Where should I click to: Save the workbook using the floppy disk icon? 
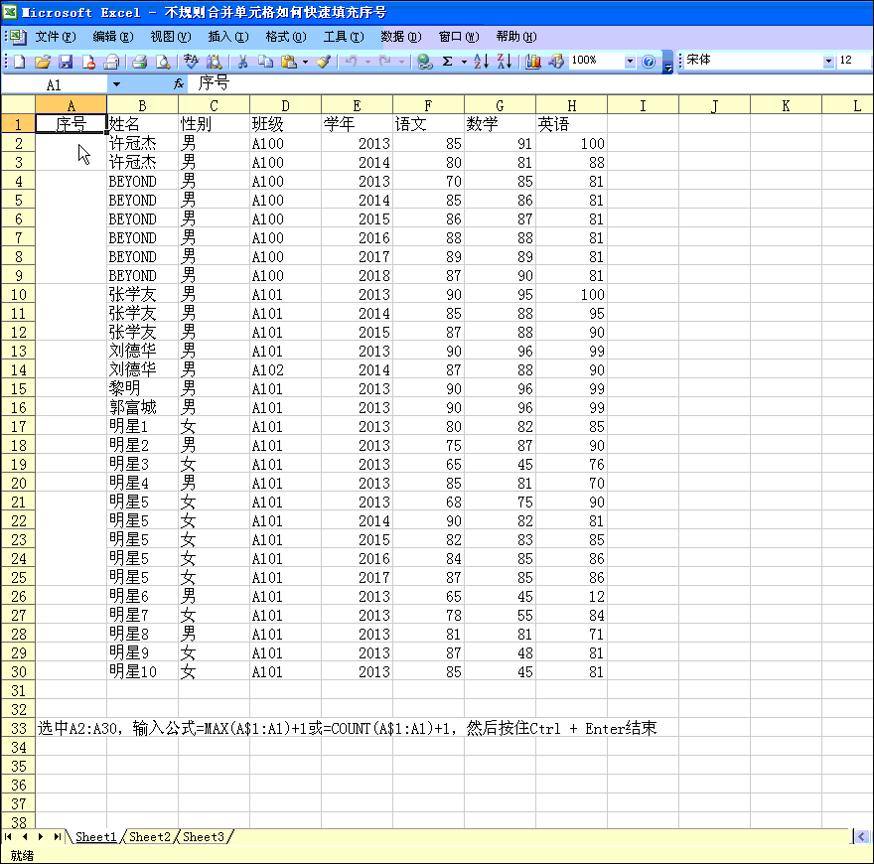(x=66, y=62)
